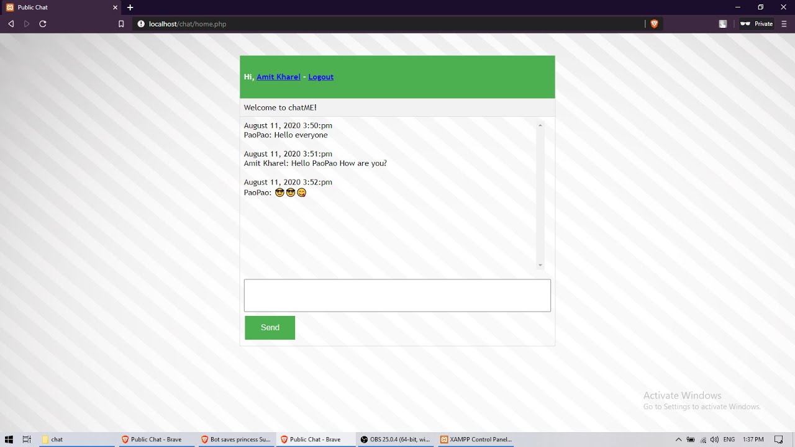Click the site info icon before localhost

coord(141,24)
